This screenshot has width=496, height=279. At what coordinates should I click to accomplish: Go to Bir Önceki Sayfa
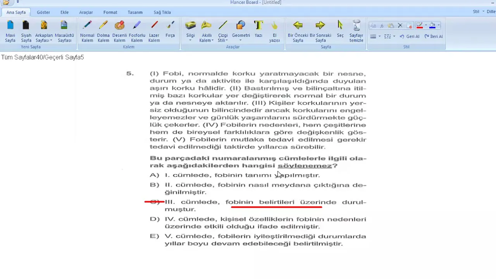298,31
